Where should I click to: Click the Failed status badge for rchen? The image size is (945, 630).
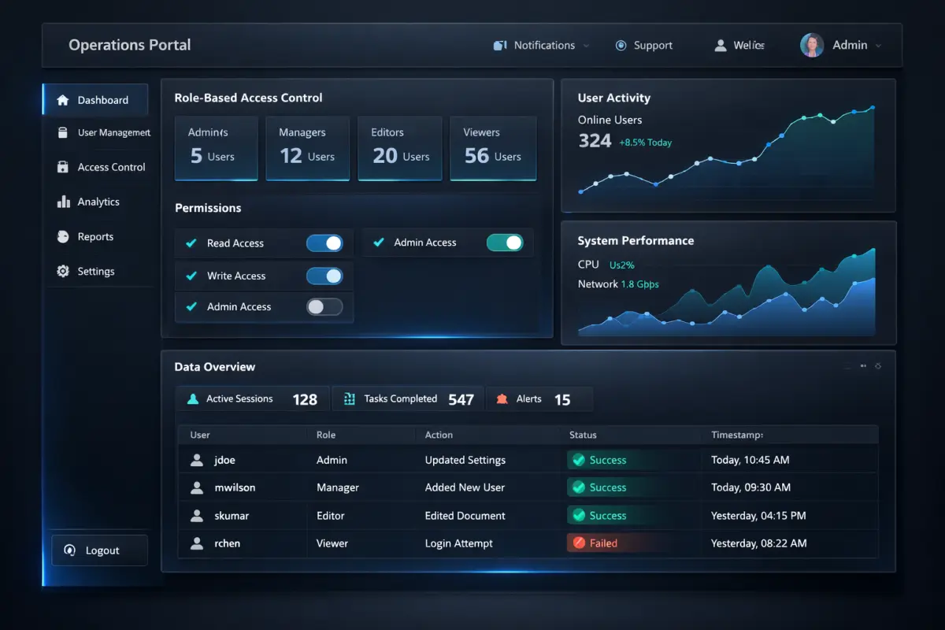(x=592, y=543)
